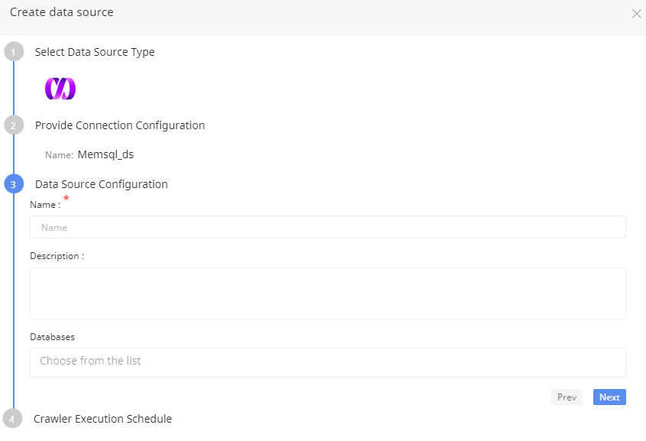Click the Description field label
Viewport: 646px width, 441px height.
coord(57,256)
